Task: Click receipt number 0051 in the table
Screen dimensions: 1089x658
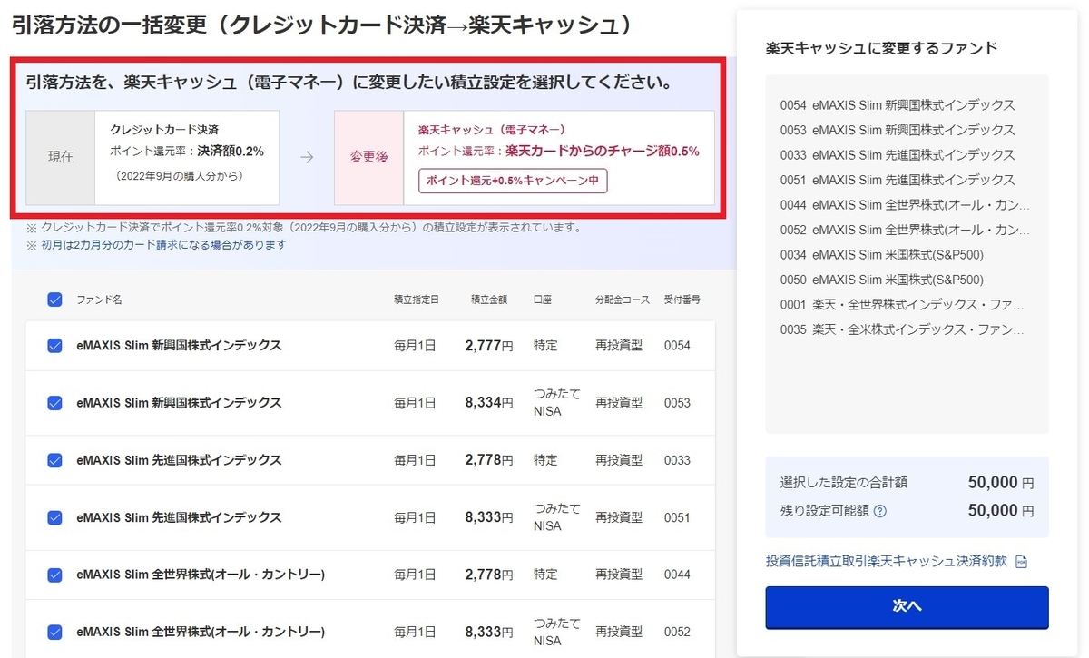Action: [x=677, y=517]
